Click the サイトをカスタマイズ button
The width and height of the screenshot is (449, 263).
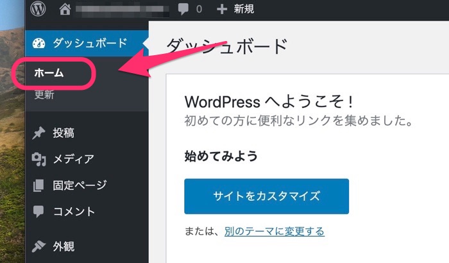267,196
